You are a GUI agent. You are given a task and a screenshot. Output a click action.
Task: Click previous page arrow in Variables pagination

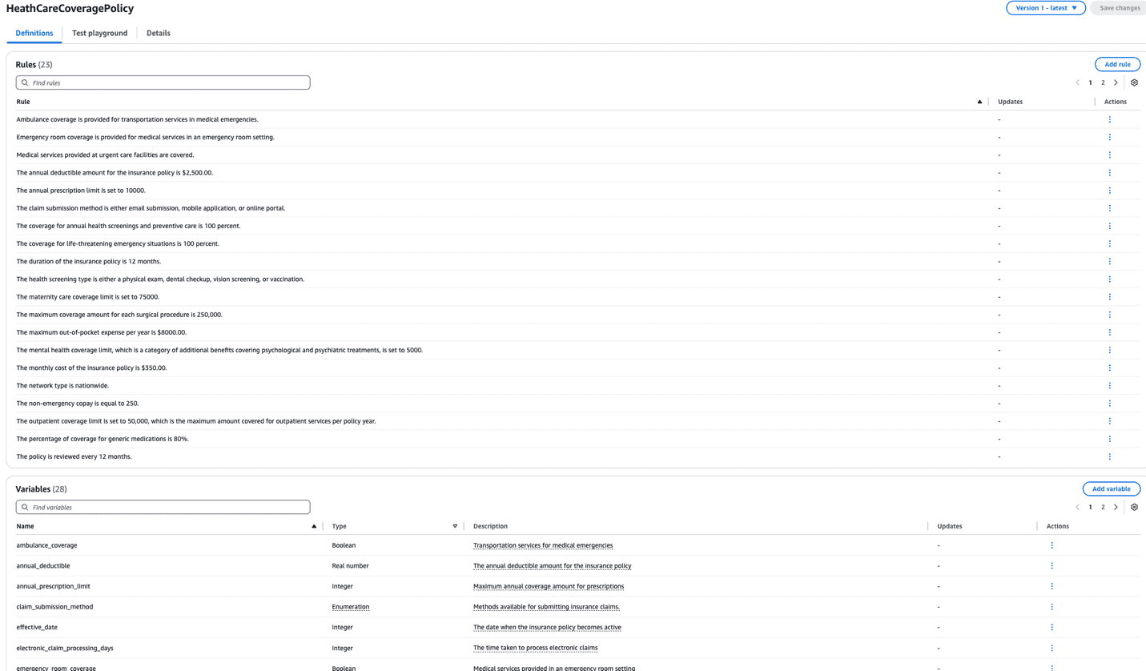click(x=1077, y=507)
